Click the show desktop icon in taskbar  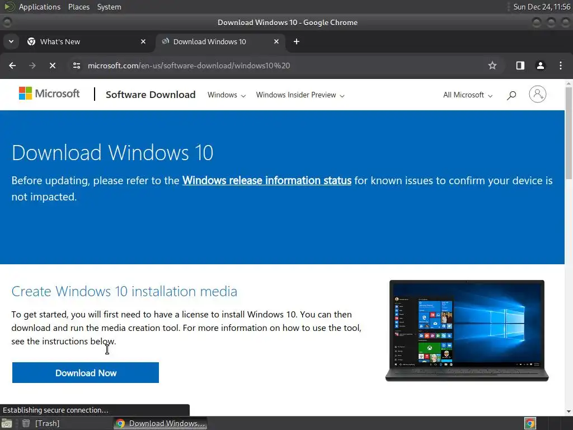7,423
